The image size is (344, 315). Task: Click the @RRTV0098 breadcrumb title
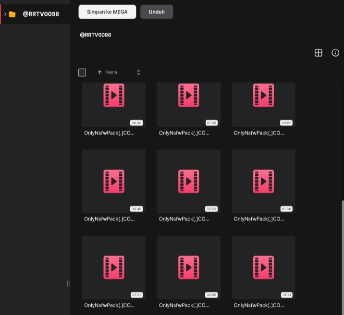(96, 35)
